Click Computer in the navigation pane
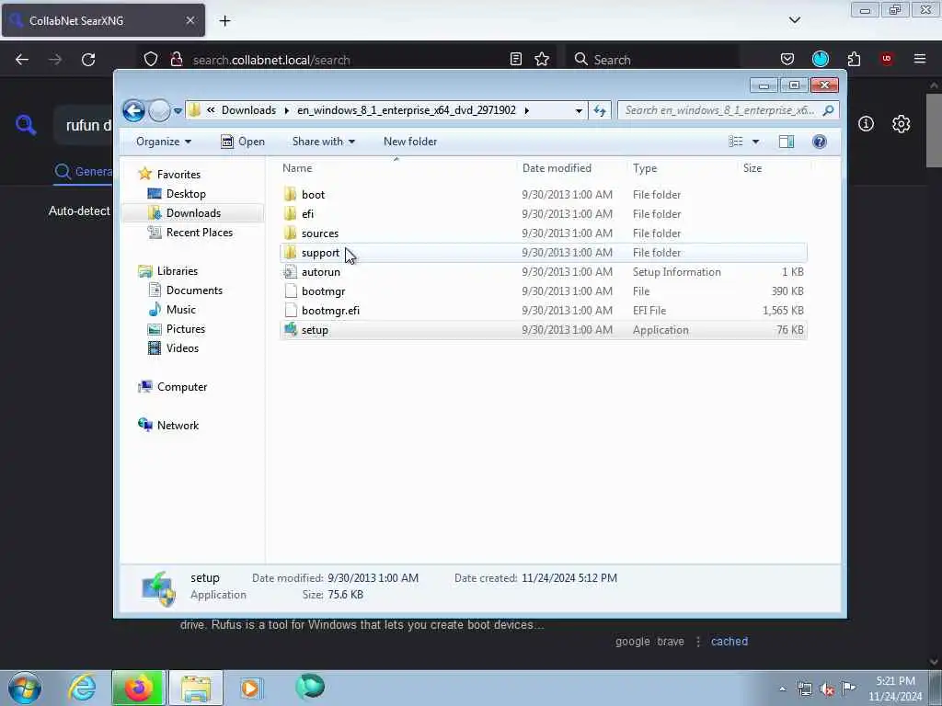Screen dimensions: 942x706 [x=182, y=387]
